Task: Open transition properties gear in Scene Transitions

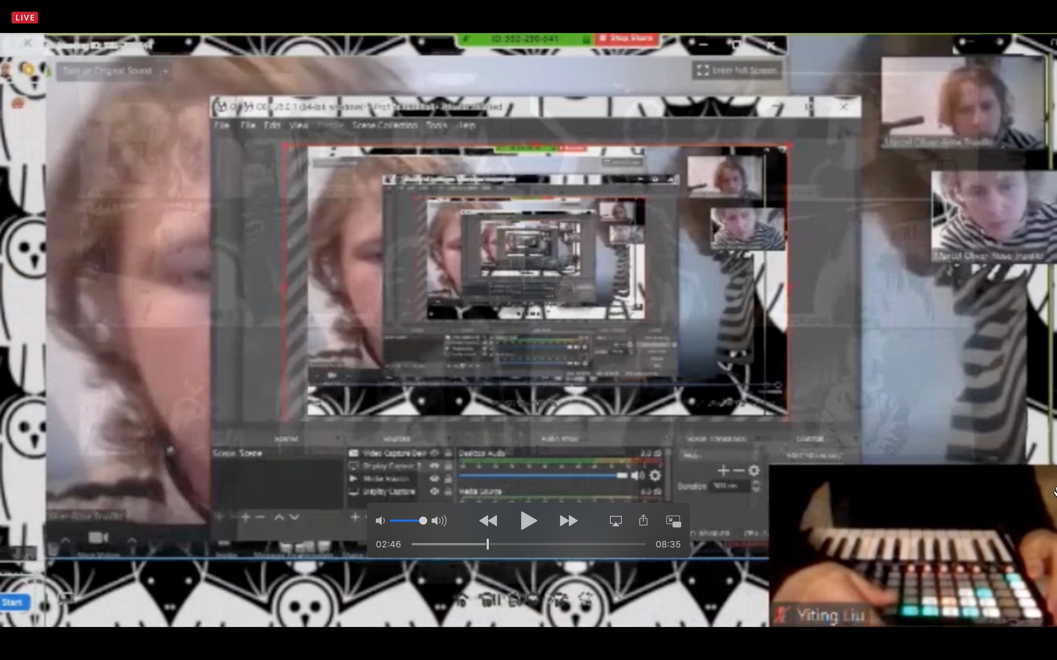Action: click(x=754, y=470)
